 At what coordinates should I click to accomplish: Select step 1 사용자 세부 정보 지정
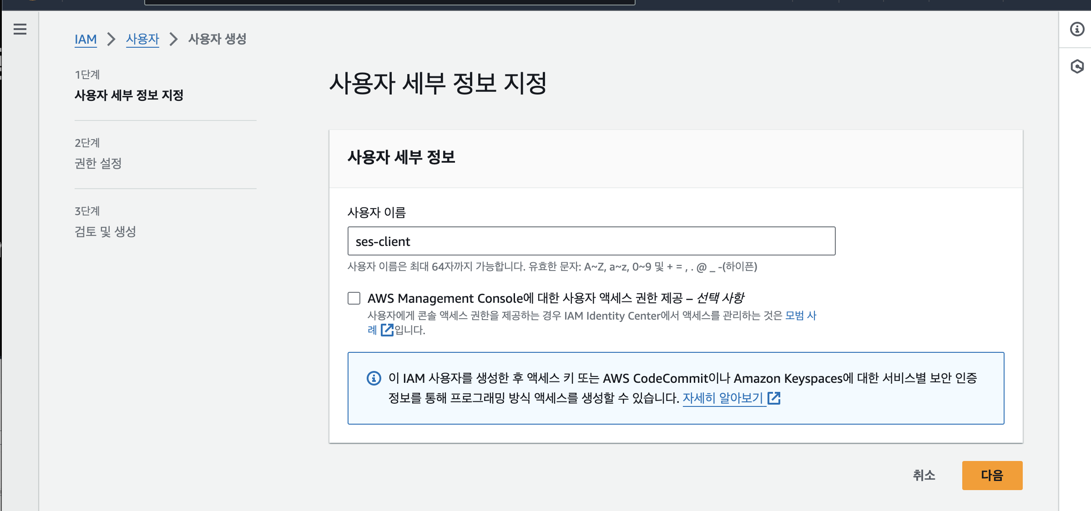click(x=129, y=95)
